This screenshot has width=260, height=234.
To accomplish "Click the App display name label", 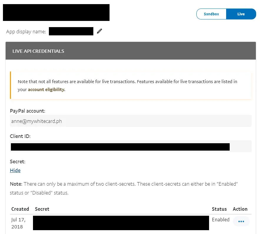I will click(x=26, y=32).
